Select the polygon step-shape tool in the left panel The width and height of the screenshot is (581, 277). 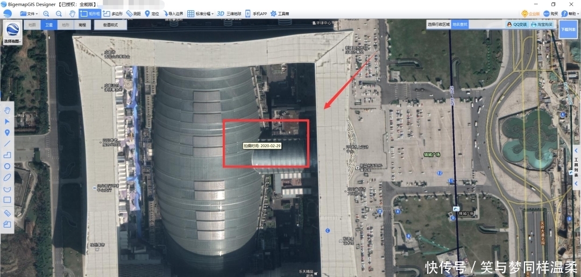(x=7, y=155)
